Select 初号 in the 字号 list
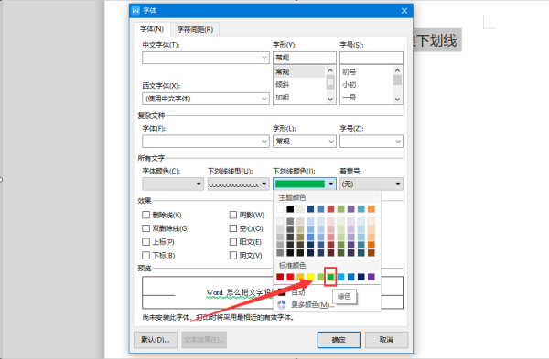The image size is (549, 359). tap(366, 71)
